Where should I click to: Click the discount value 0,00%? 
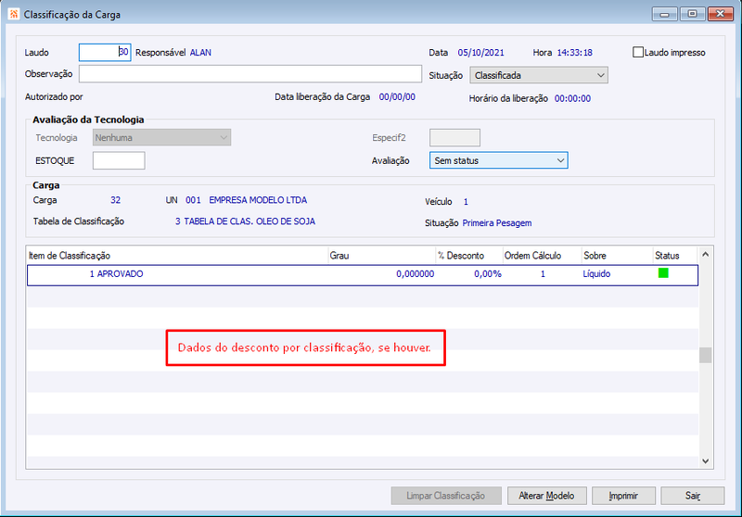pyautogui.click(x=488, y=274)
